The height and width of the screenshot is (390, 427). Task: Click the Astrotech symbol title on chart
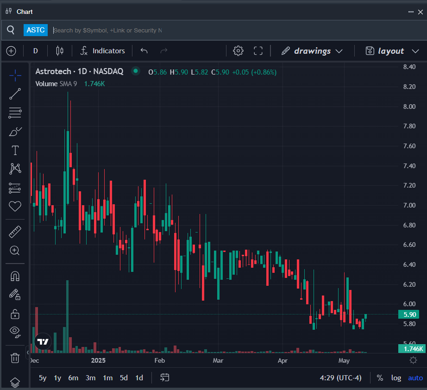pyautogui.click(x=79, y=71)
